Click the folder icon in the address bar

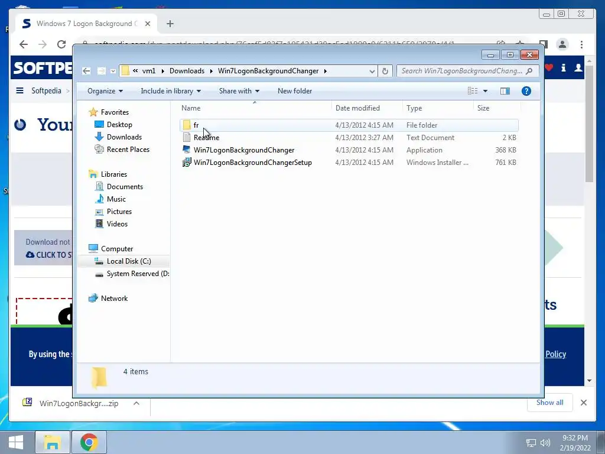pos(125,71)
